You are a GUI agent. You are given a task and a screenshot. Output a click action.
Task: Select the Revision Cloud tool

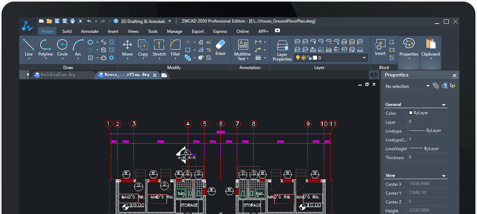click(104, 58)
